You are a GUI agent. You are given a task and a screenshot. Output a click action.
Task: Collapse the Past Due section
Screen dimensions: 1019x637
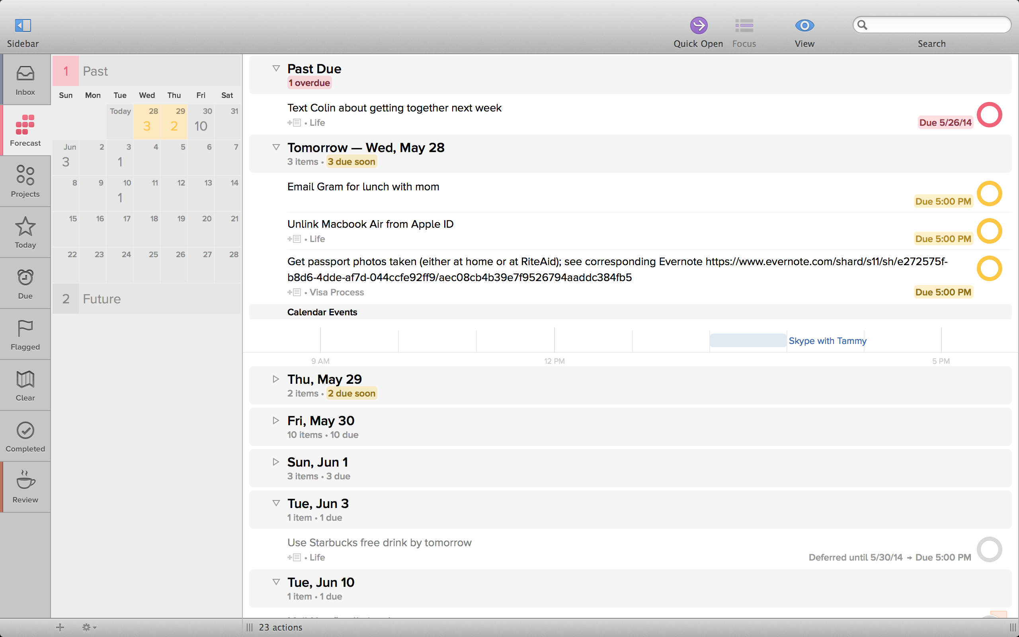coord(276,68)
